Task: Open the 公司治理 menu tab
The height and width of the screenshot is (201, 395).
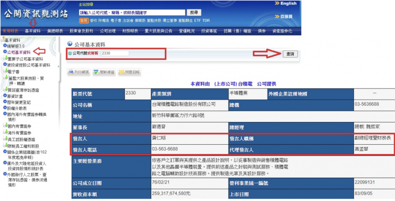Action: (x=108, y=31)
